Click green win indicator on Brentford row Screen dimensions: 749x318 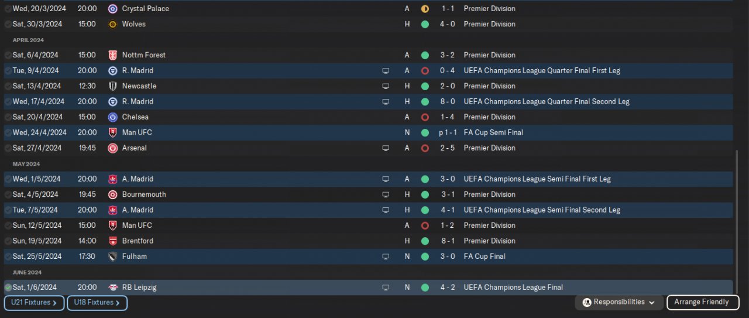click(425, 241)
